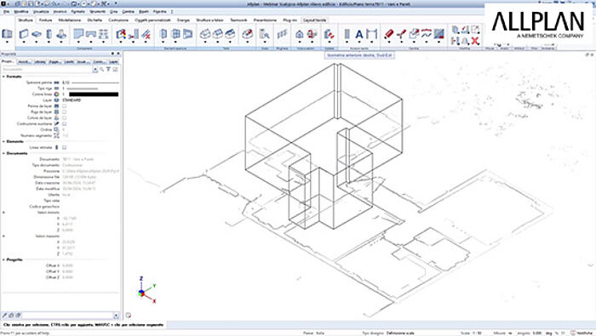Activate the large letter A text tool
Image resolution: width=596 pixels, height=336 pixels.
click(358, 35)
